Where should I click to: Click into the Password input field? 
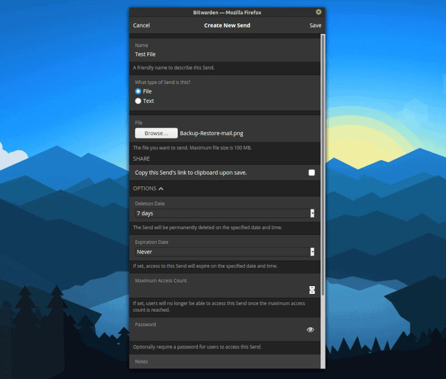217,333
